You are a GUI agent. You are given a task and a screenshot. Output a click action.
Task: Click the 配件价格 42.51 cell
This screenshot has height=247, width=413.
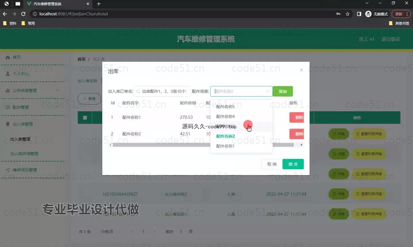click(x=185, y=134)
